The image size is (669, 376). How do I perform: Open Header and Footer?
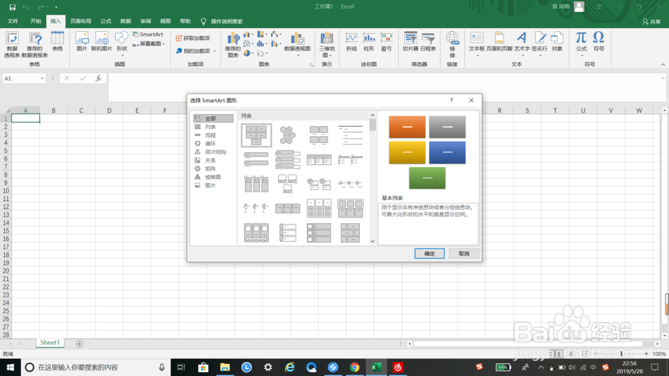[x=499, y=41]
